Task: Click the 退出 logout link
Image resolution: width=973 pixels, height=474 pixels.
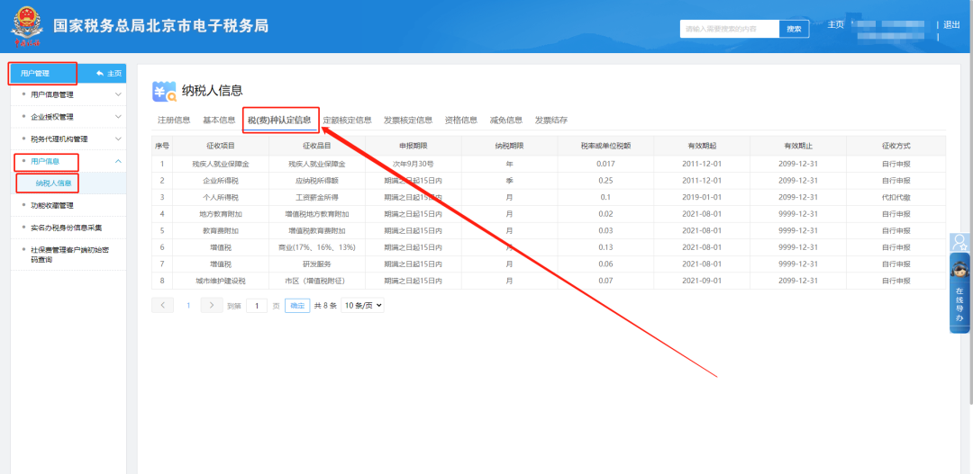Action: coord(951,24)
